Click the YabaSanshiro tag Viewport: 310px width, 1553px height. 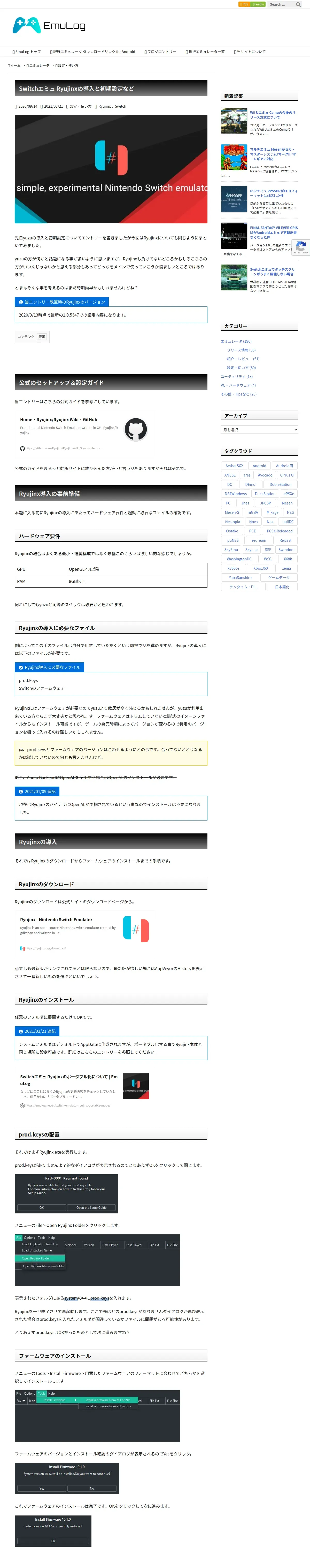240,577
